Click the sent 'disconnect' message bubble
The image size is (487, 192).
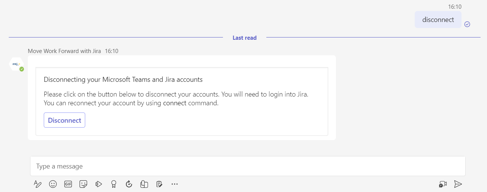pyautogui.click(x=438, y=20)
